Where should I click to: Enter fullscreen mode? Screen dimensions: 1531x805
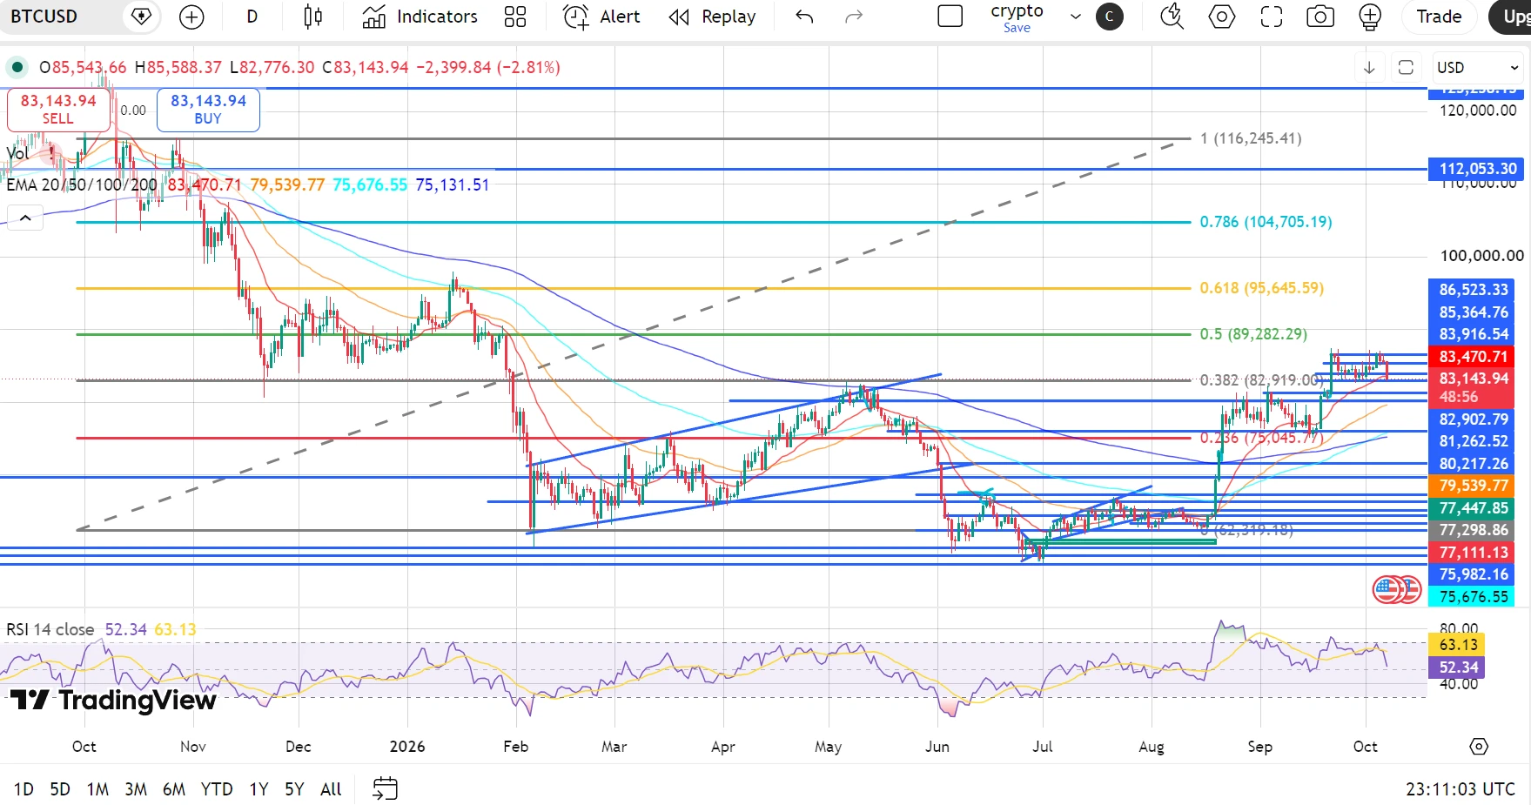click(x=1272, y=17)
